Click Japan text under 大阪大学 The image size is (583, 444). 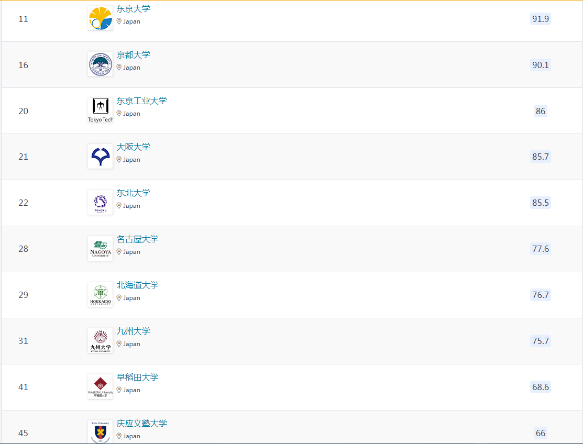(131, 160)
